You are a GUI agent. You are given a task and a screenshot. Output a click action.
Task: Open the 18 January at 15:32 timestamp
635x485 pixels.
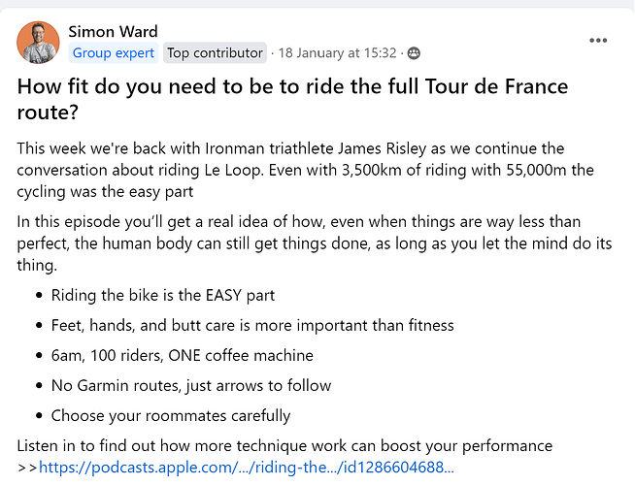(337, 53)
